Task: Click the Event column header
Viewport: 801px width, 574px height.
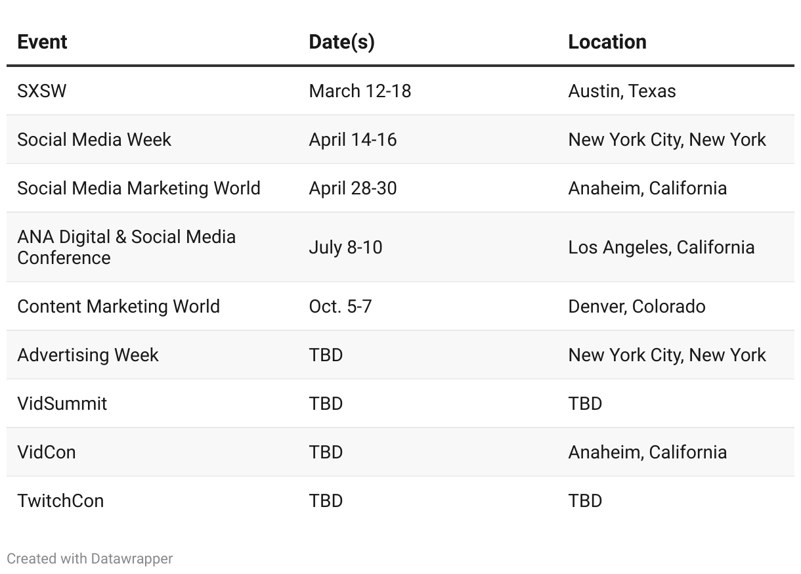Action: pos(42,42)
